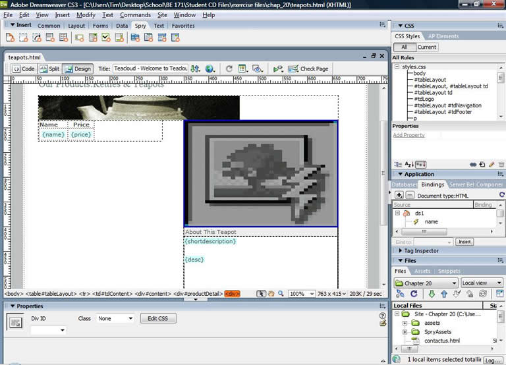Insert Spry Validation Select

(93, 38)
